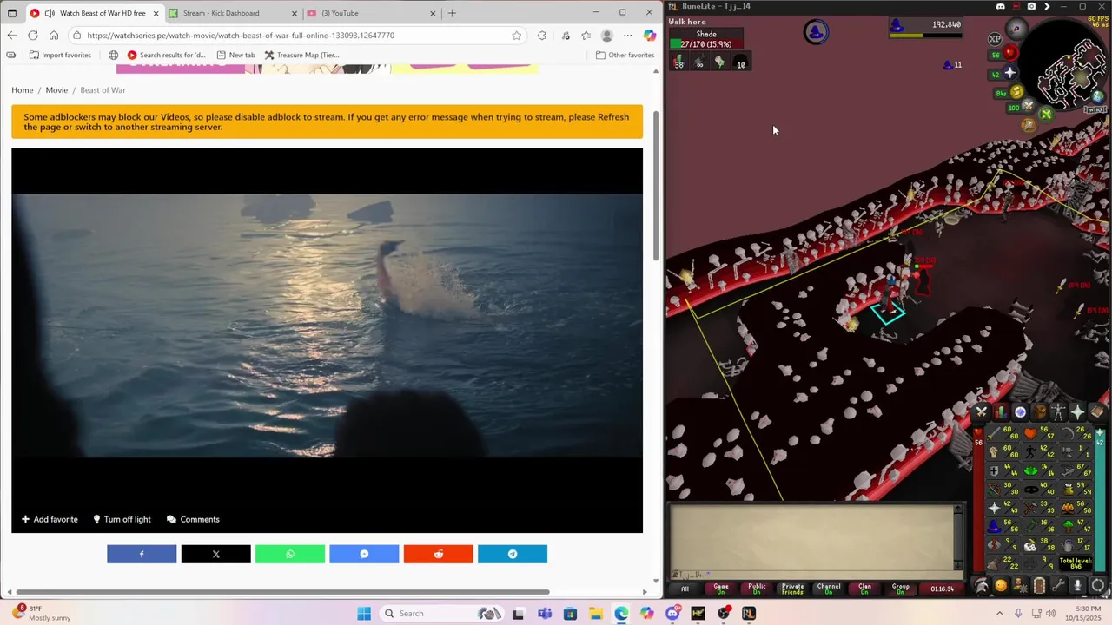
Task: Open the Logout door tab
Action: pos(1039,584)
